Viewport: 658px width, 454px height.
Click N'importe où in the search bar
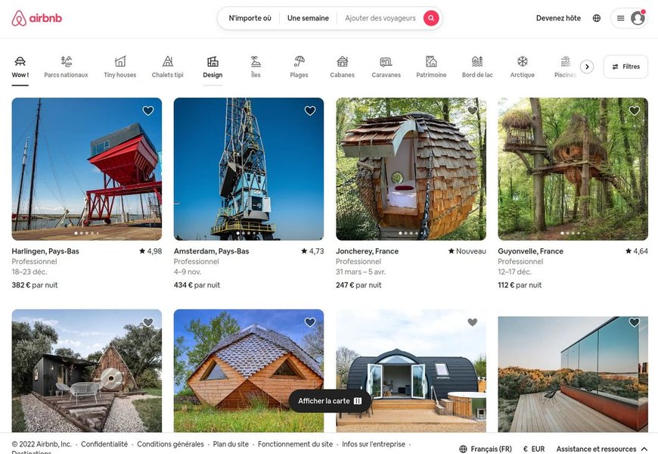250,18
